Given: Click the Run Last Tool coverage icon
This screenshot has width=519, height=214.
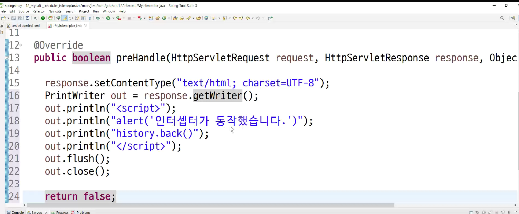Looking at the screenshot, I should [x=118, y=18].
